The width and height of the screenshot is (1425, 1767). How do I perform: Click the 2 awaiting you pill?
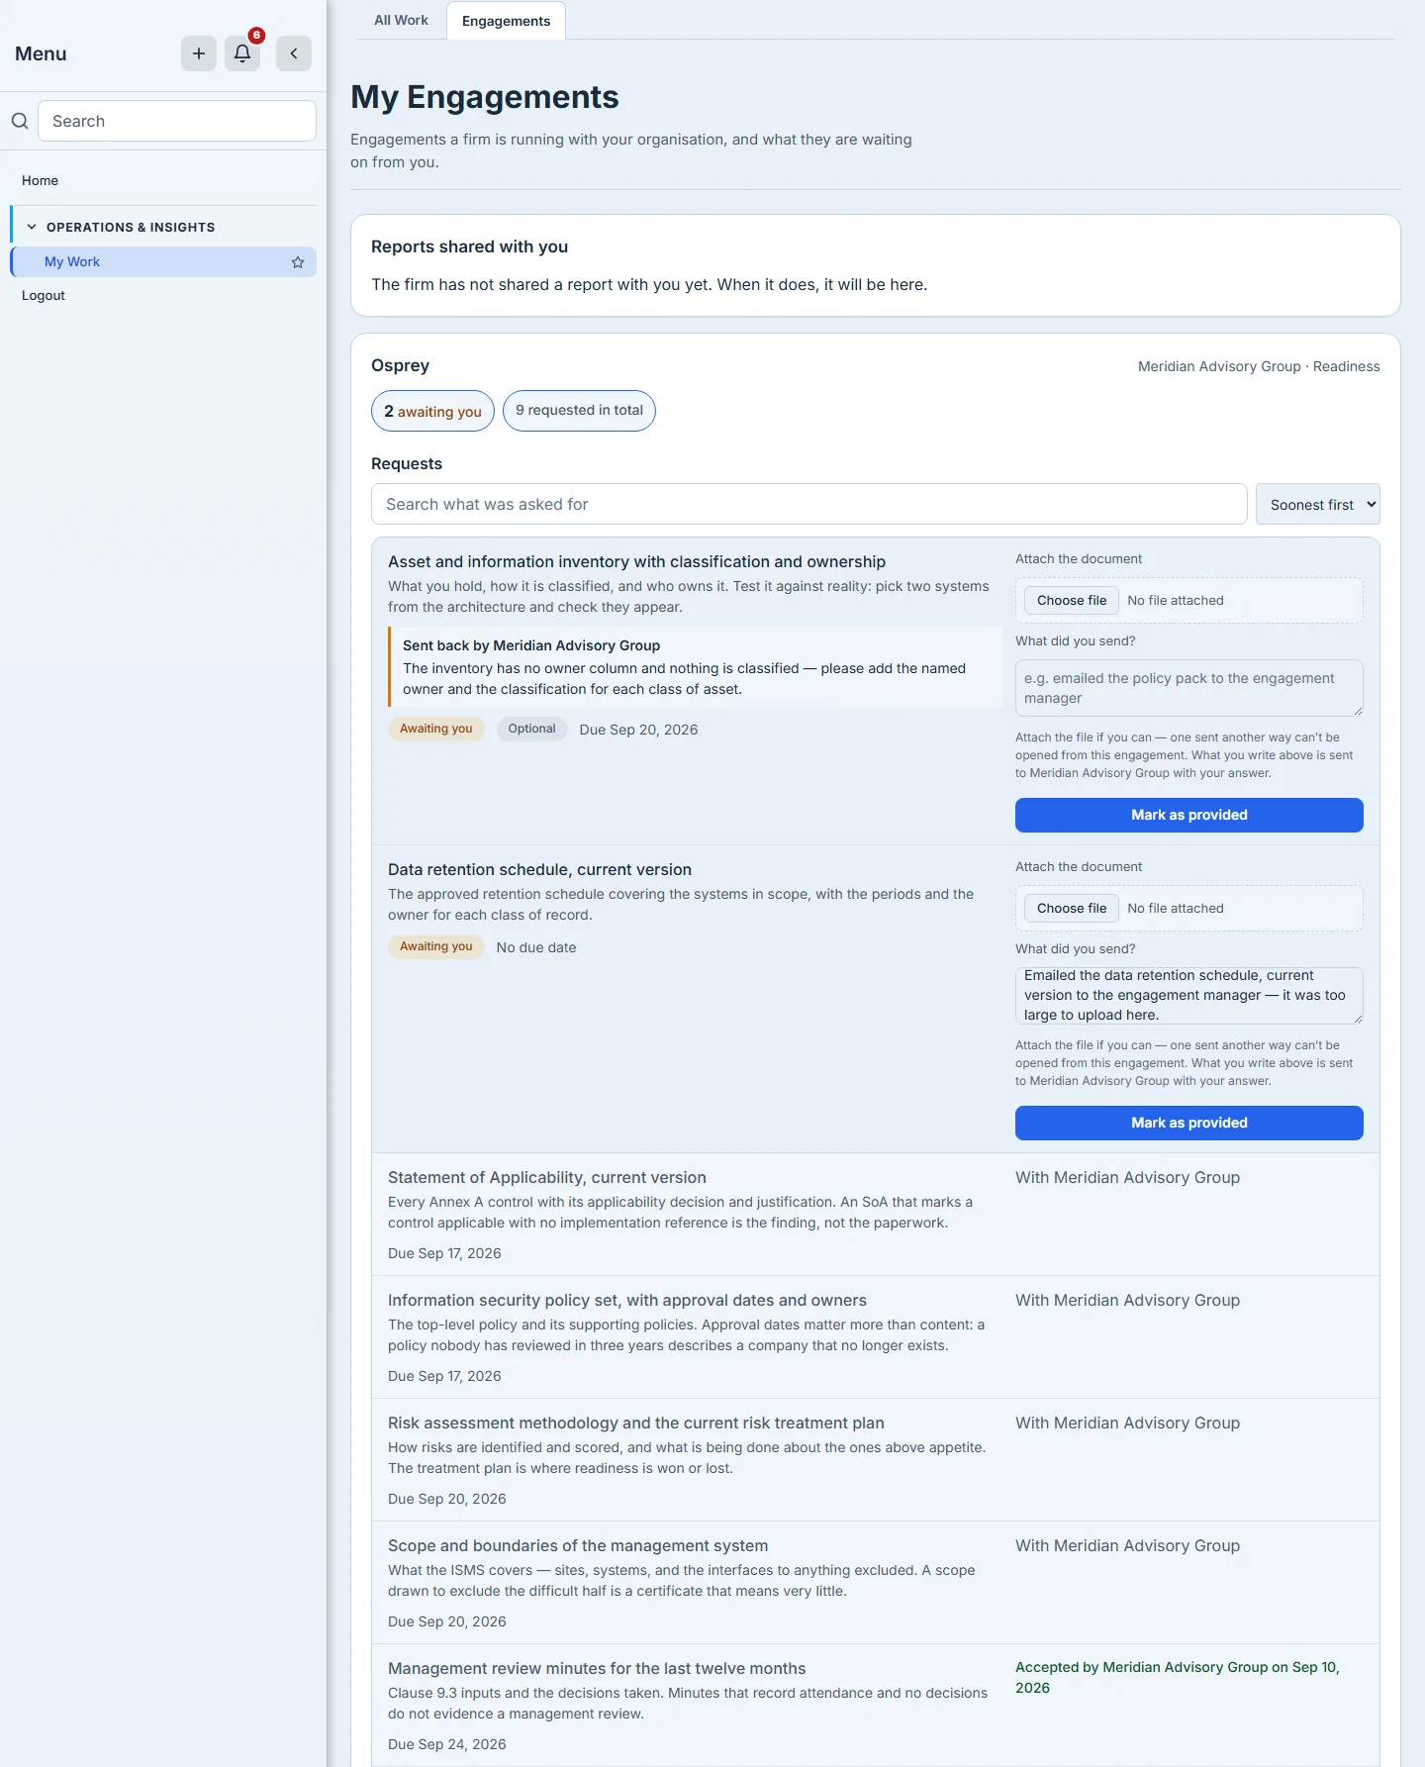432,411
